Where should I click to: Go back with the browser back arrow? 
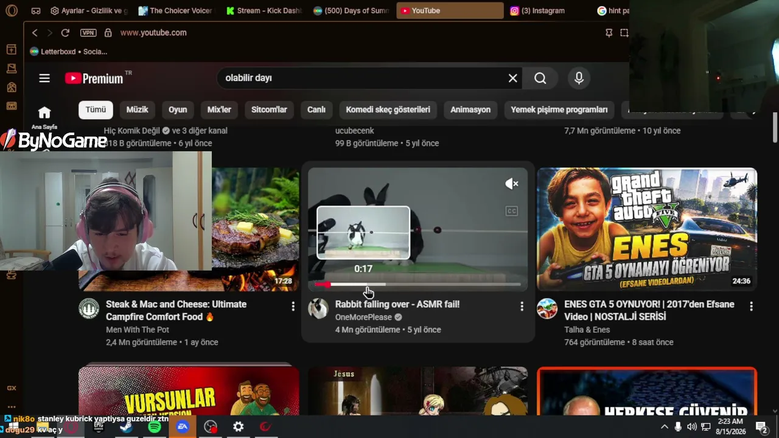(35, 33)
